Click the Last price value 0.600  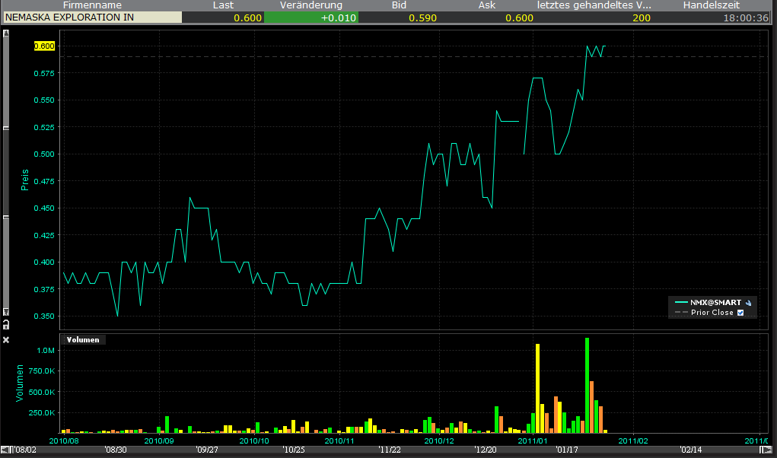[x=248, y=17]
